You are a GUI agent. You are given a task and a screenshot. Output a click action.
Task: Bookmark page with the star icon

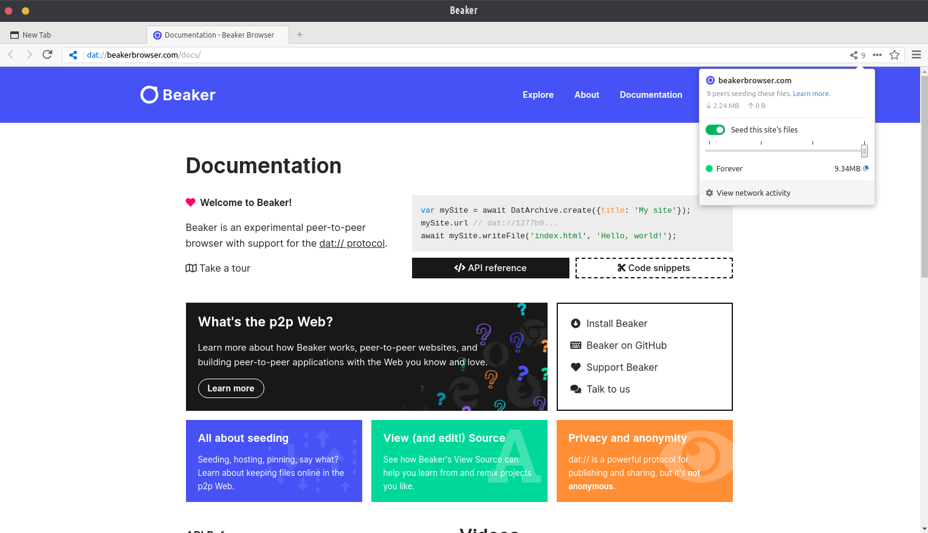pyautogui.click(x=895, y=55)
